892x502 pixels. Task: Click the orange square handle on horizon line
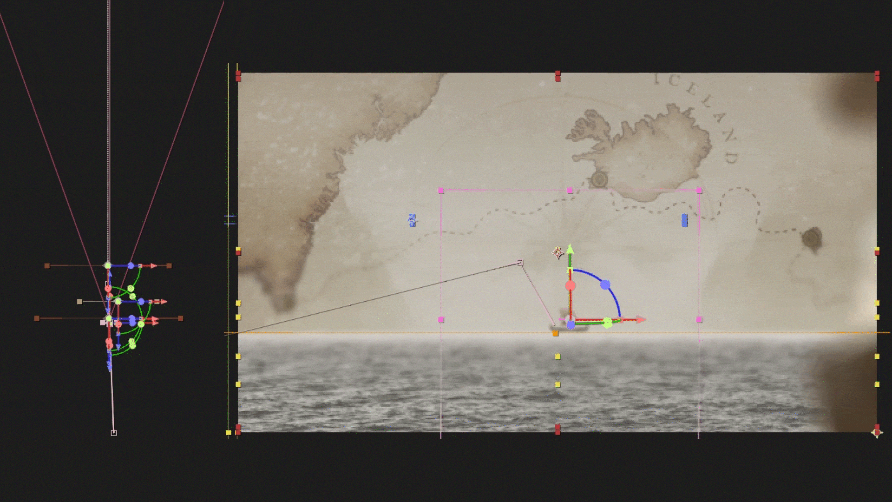point(555,333)
